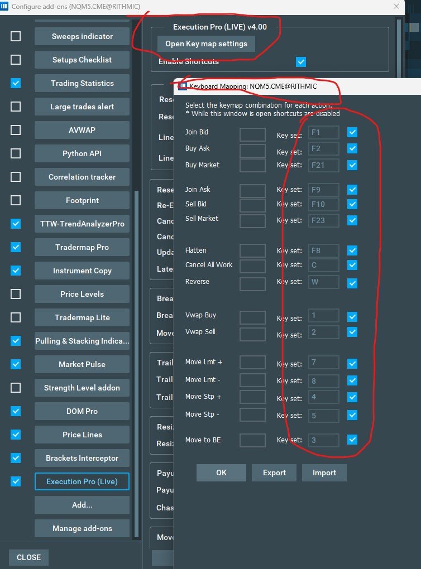Image resolution: width=421 pixels, height=569 pixels.
Task: Enable the Sweeps indicator add-on checkbox
Action: tap(16, 36)
